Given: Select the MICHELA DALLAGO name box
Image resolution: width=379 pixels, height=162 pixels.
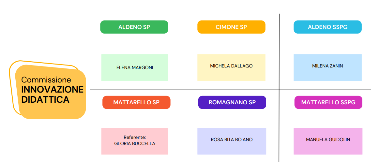Looking at the screenshot, I should coord(231,67).
